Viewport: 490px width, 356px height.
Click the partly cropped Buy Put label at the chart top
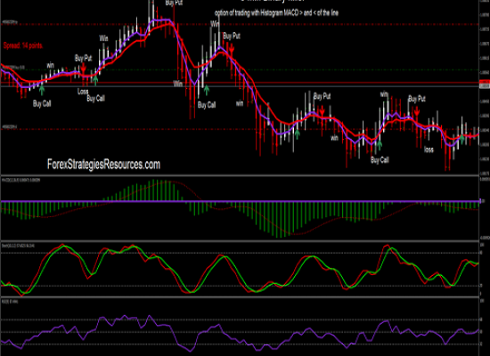pyautogui.click(x=174, y=3)
